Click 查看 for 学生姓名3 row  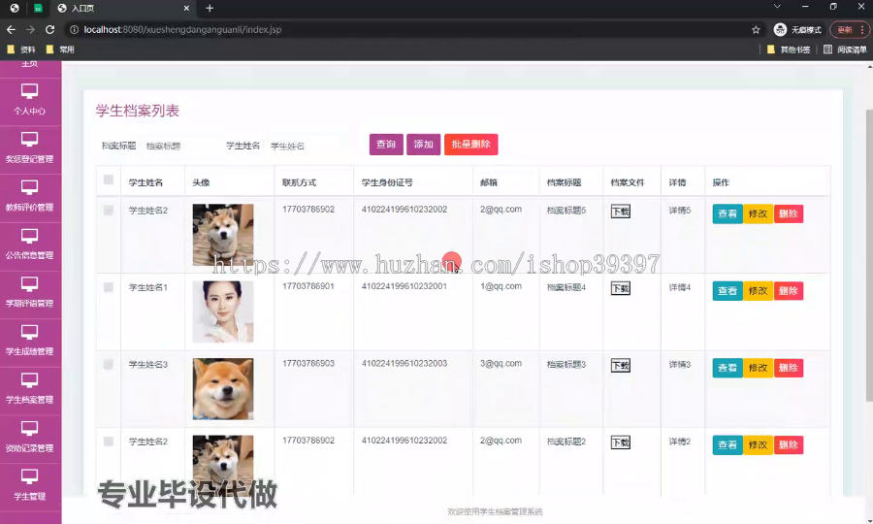coord(727,368)
